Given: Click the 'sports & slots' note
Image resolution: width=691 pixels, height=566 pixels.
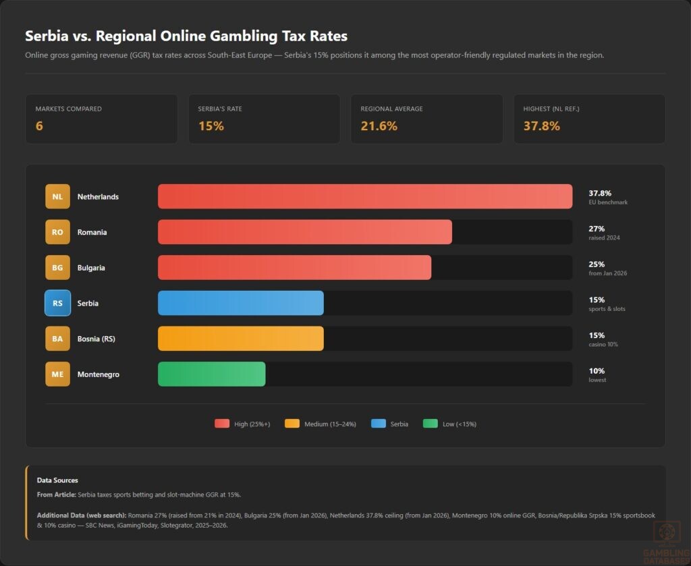Looking at the screenshot, I should [x=607, y=309].
